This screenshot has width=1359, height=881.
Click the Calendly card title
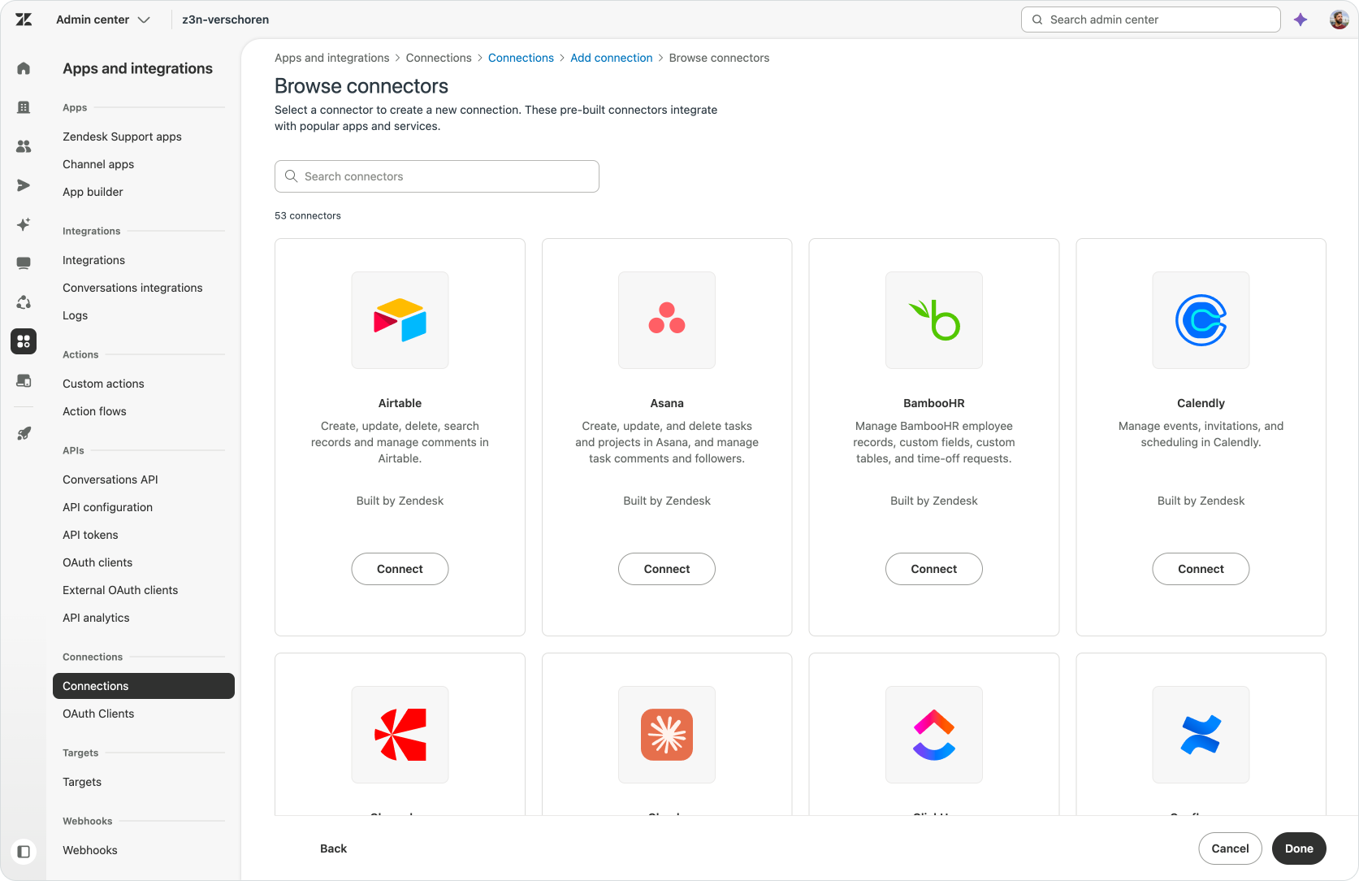(x=1201, y=403)
